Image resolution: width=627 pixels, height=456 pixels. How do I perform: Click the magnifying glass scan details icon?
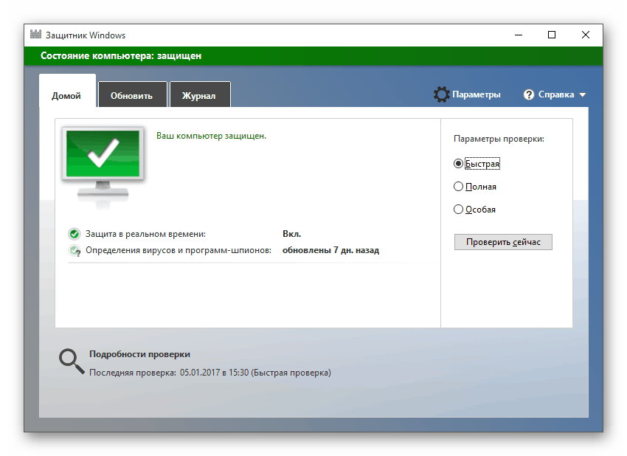pyautogui.click(x=72, y=362)
